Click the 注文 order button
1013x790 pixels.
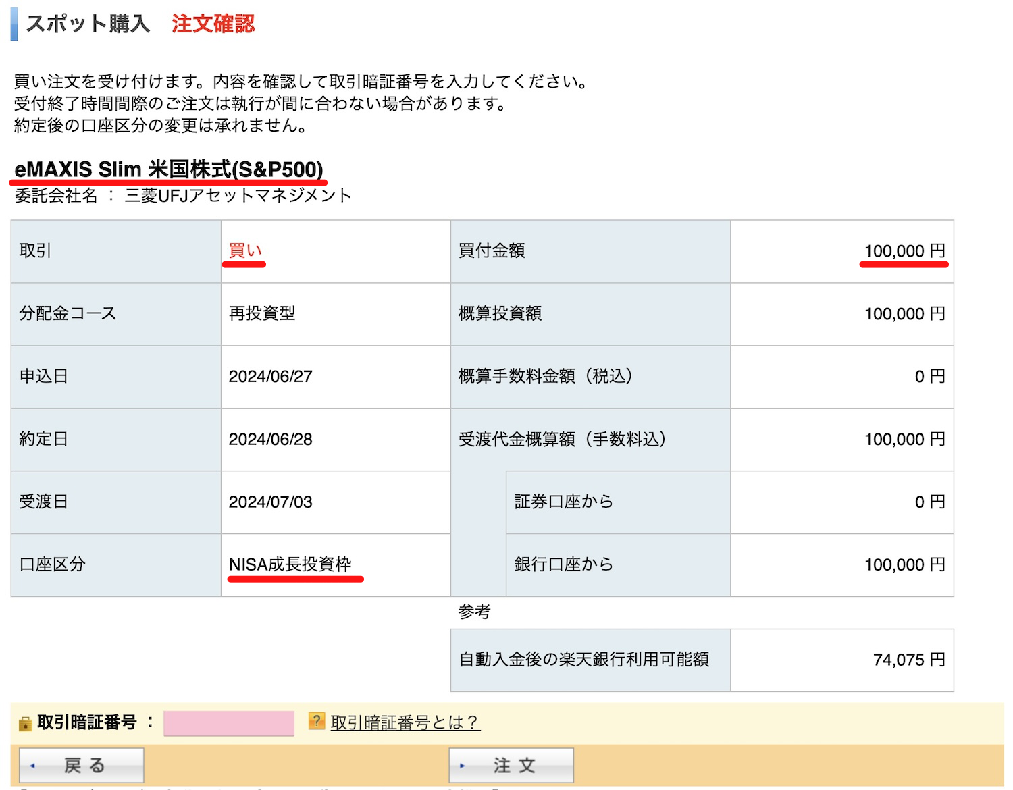[x=511, y=765]
